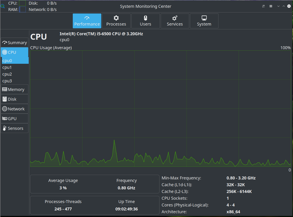The image size is (293, 217).
Task: Open the Memory section
Action: coord(15,89)
